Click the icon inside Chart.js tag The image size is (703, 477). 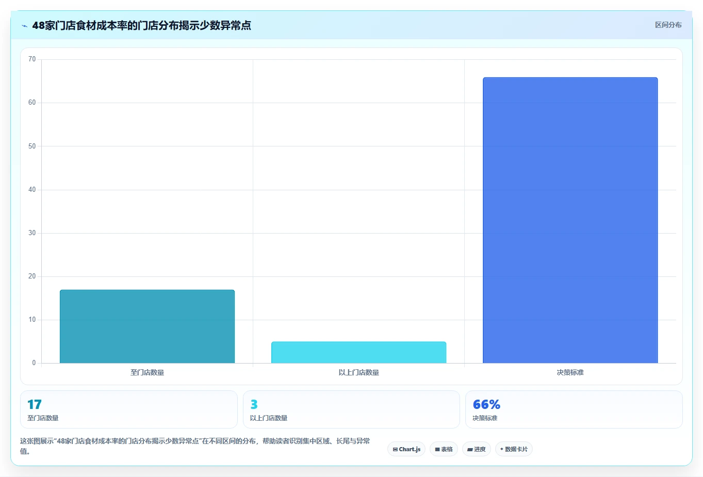pos(395,450)
